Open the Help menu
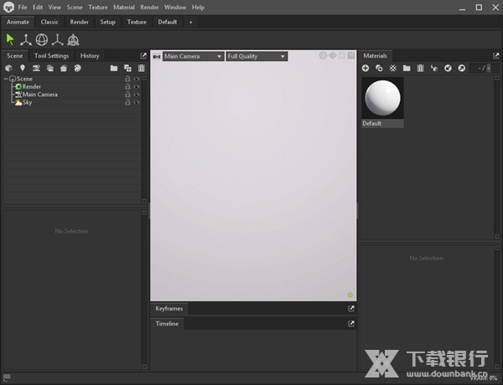The height and width of the screenshot is (385, 503). [198, 7]
